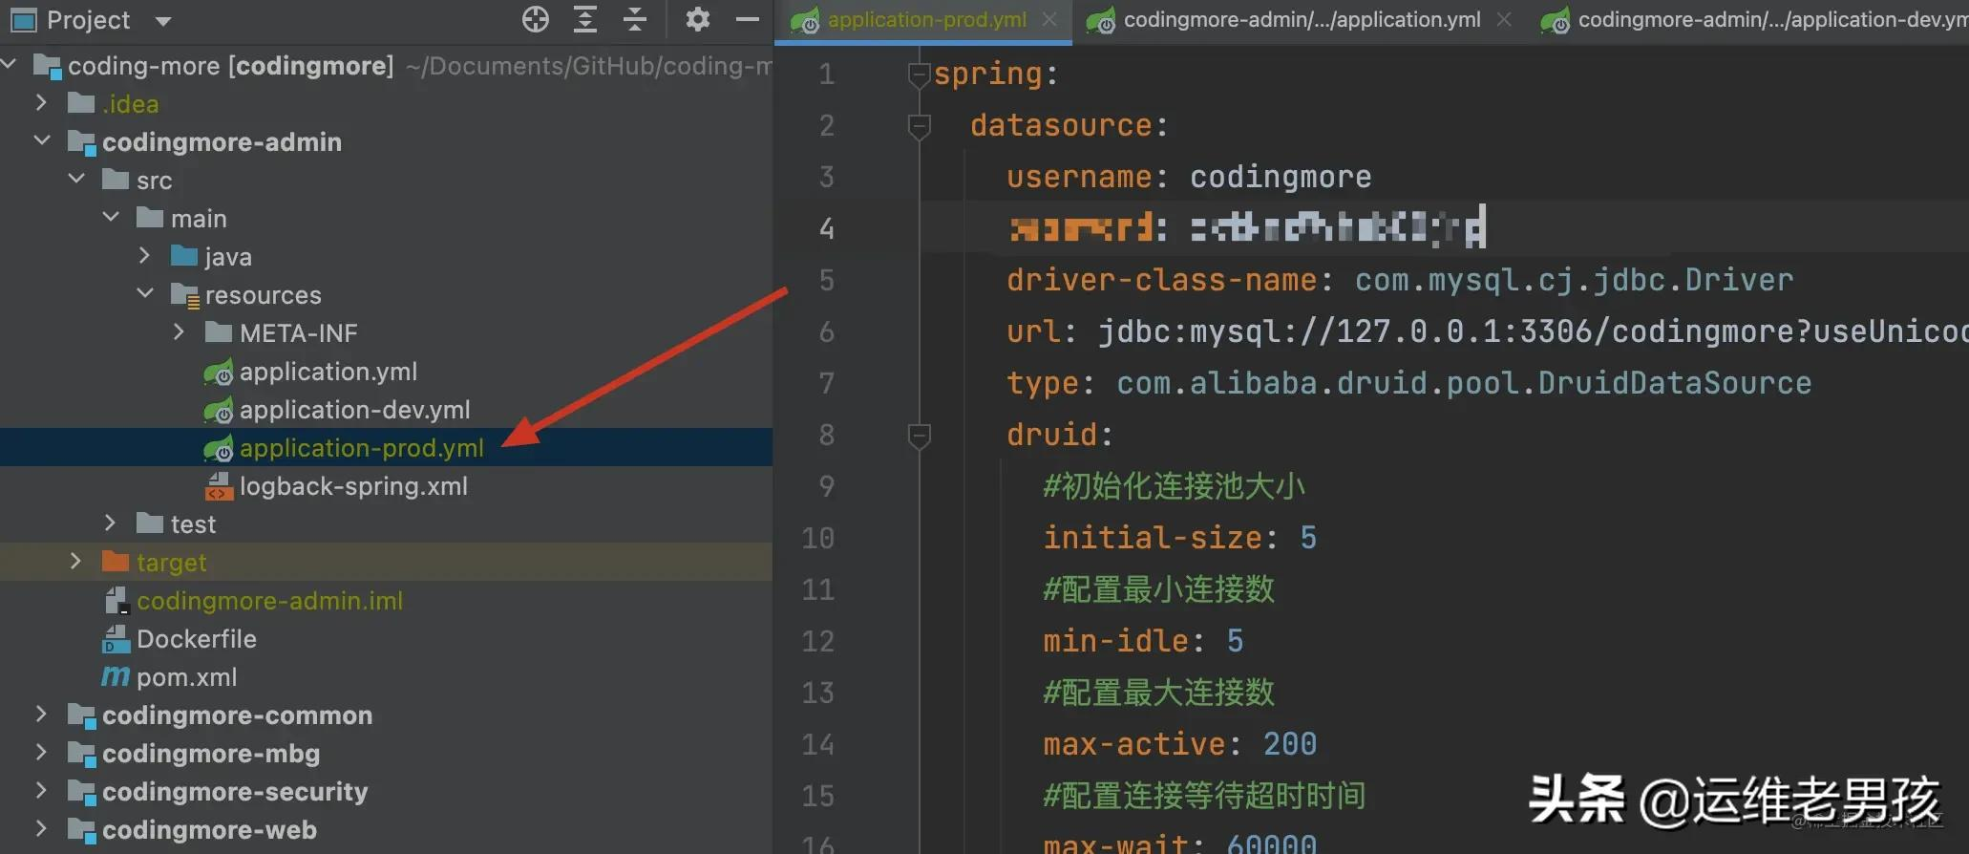Click the codingmore-admin.iml file icon
This screenshot has height=854, width=1969.
[x=116, y=601]
